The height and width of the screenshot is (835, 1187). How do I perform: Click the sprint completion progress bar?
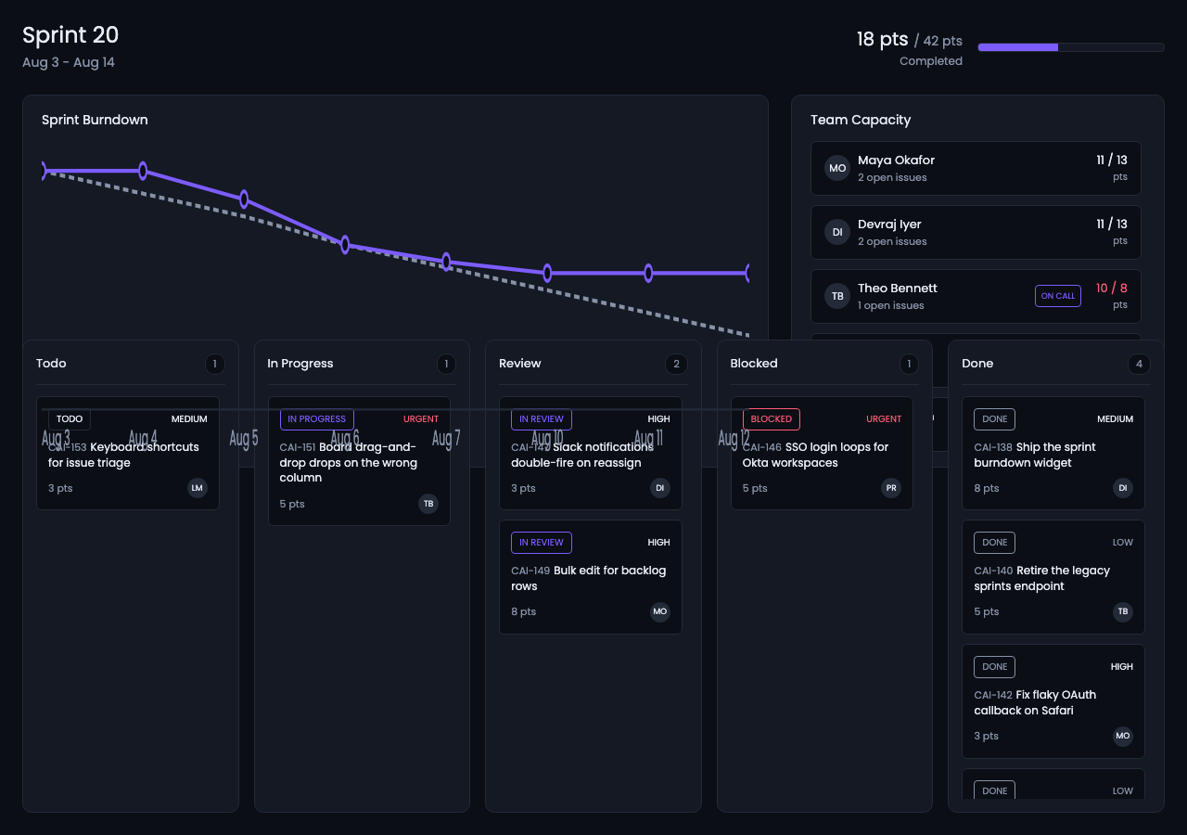pyautogui.click(x=1071, y=47)
